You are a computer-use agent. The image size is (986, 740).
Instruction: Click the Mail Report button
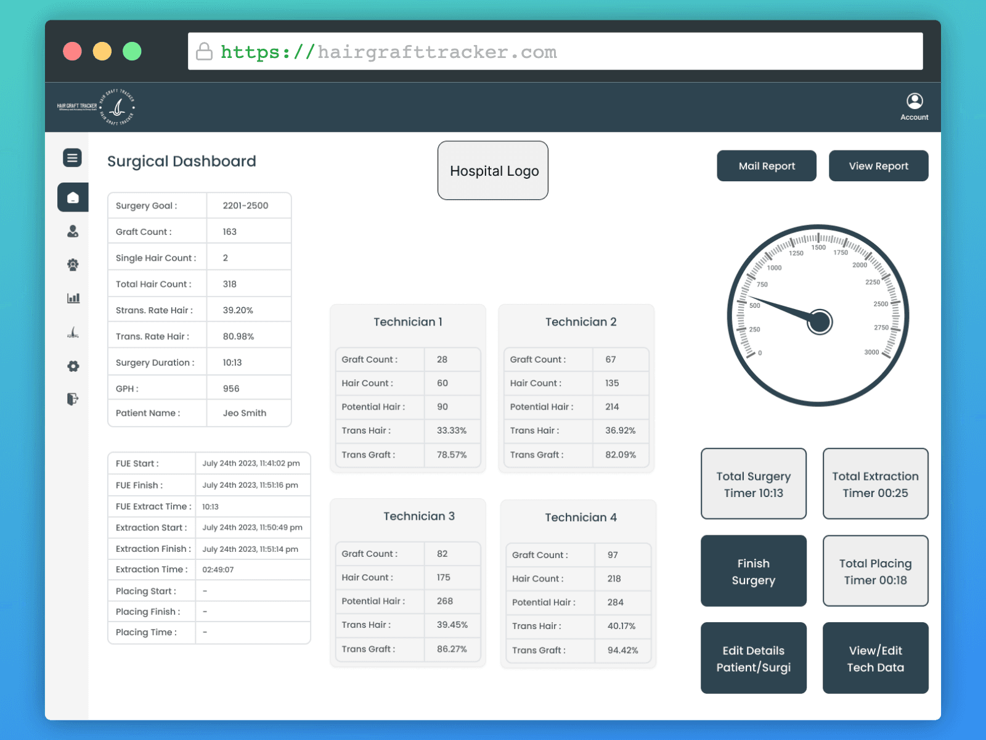click(x=767, y=166)
